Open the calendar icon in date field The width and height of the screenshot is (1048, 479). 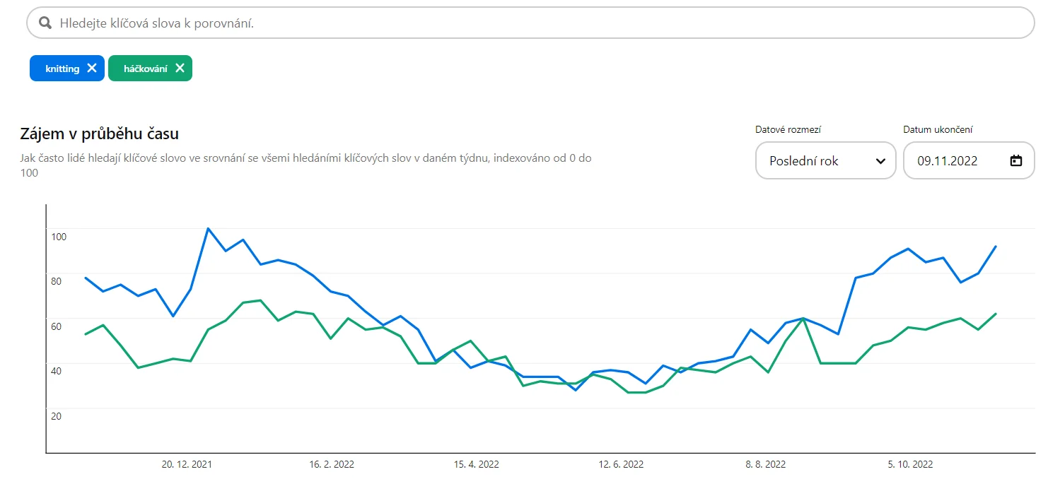click(1016, 160)
